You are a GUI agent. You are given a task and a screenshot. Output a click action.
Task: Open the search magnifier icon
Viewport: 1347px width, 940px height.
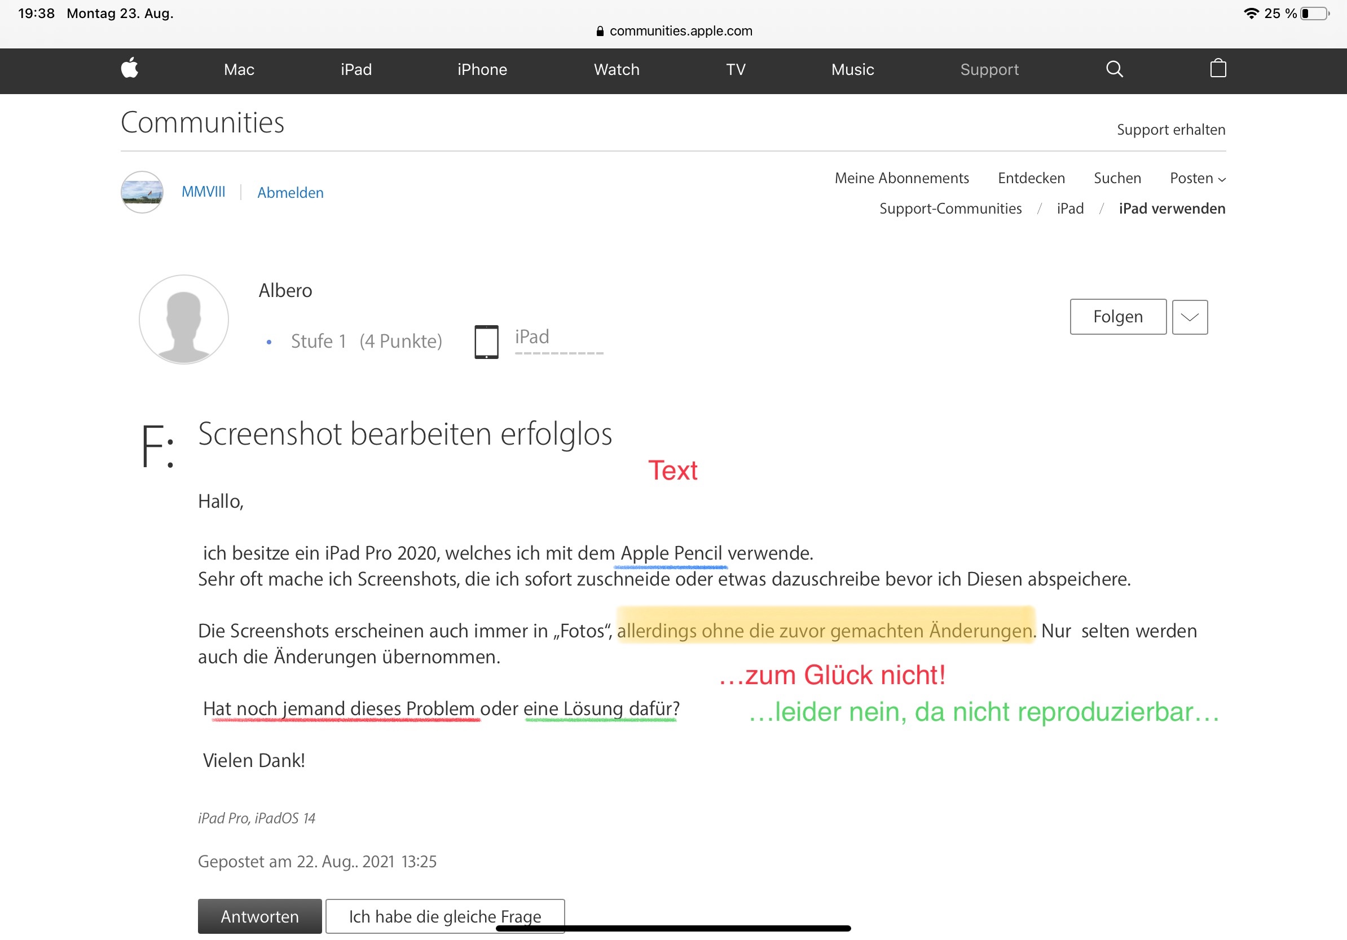[x=1114, y=69]
